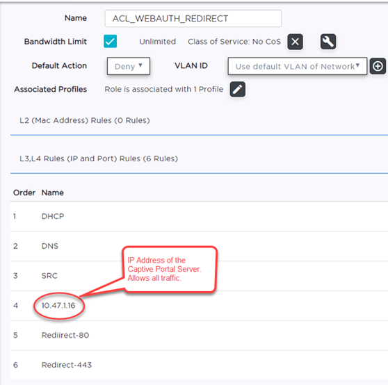Select the 10.47.1.16 rule row
Viewport: 388px width, 385px height.
coord(199,306)
